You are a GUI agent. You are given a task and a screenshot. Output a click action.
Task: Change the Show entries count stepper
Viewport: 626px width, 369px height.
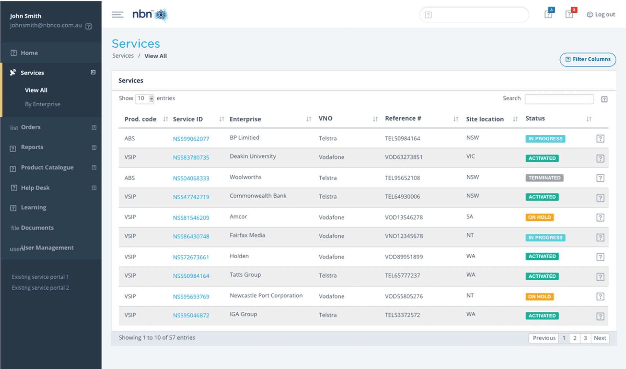151,98
